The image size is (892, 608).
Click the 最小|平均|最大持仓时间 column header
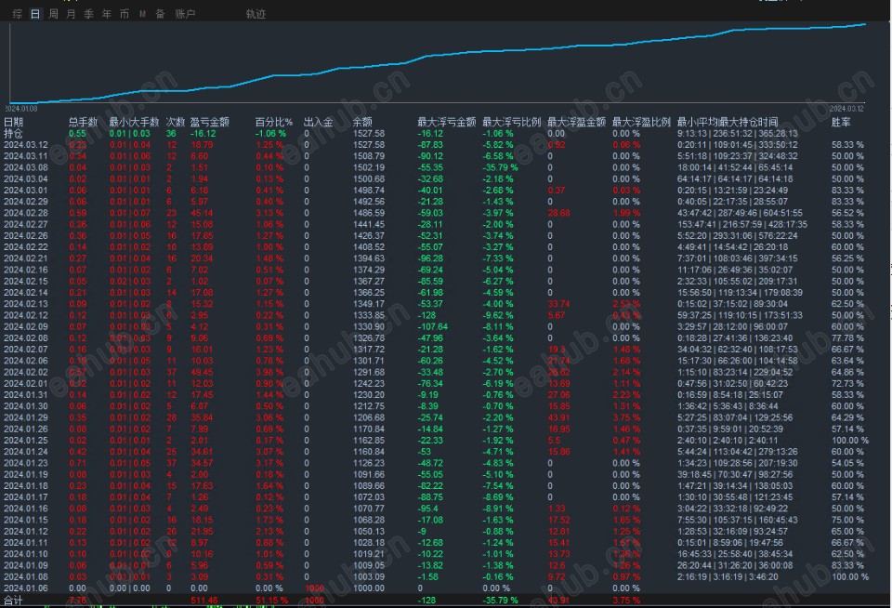[x=728, y=122]
